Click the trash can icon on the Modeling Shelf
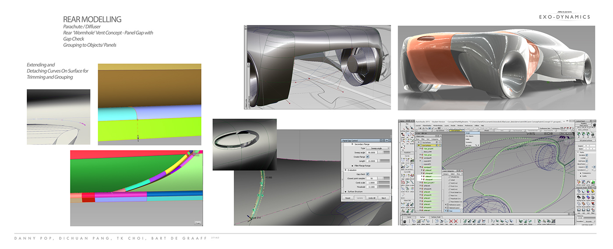The height and width of the screenshot is (249, 613). tap(405, 221)
